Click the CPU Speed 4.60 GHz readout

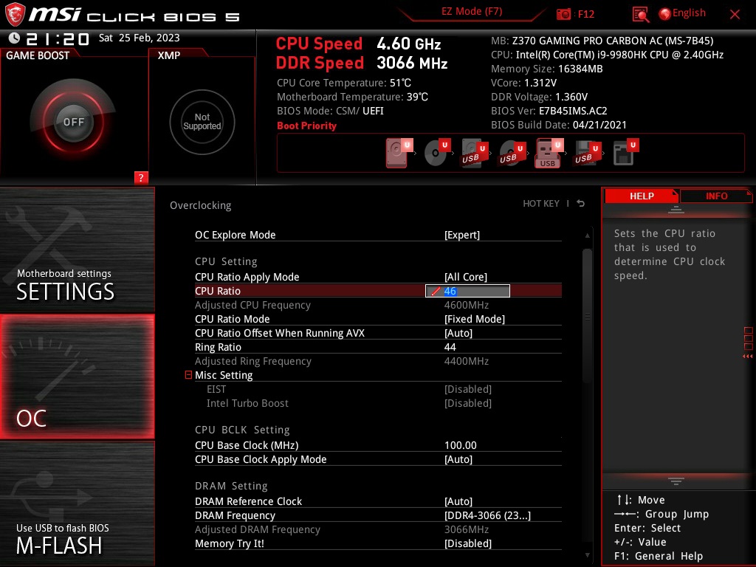tap(358, 44)
